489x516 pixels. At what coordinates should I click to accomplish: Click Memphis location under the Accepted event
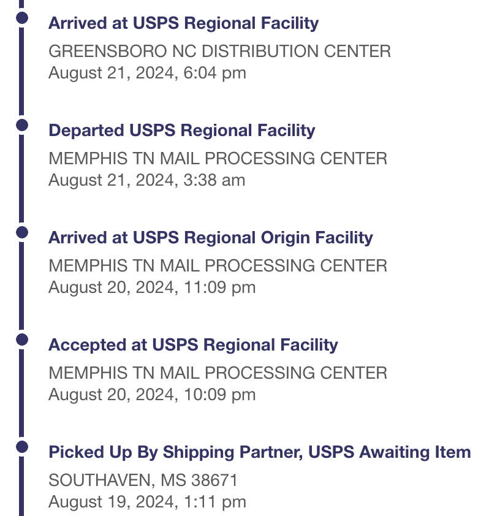tap(218, 373)
